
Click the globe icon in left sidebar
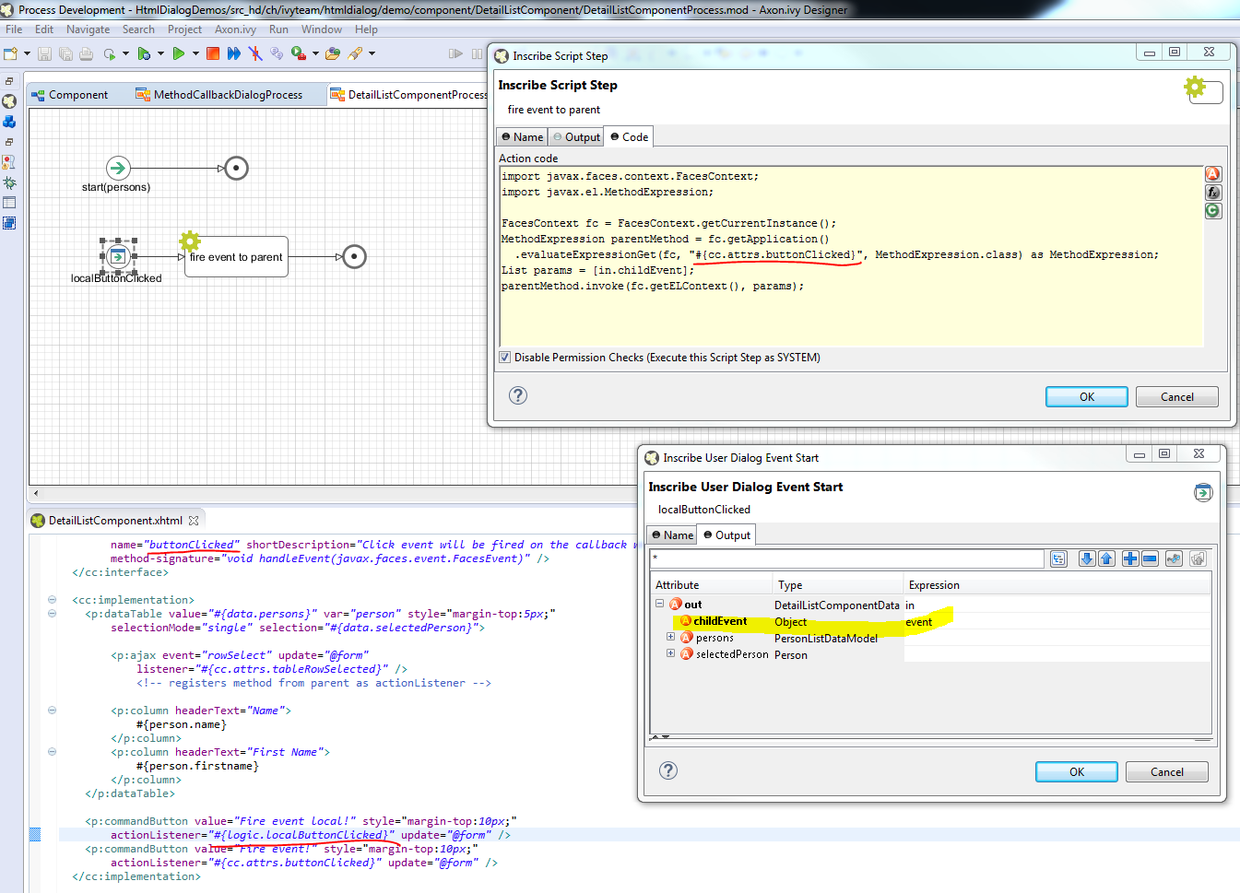point(9,101)
